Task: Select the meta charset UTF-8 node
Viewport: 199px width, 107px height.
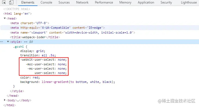Action: [x=29, y=23]
